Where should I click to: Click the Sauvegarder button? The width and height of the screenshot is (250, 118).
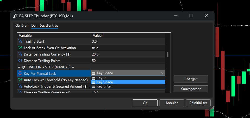pyautogui.click(x=191, y=89)
